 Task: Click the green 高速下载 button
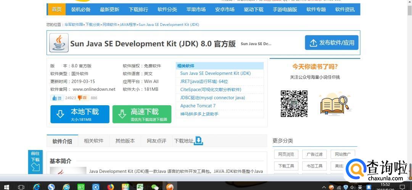pos(142,114)
